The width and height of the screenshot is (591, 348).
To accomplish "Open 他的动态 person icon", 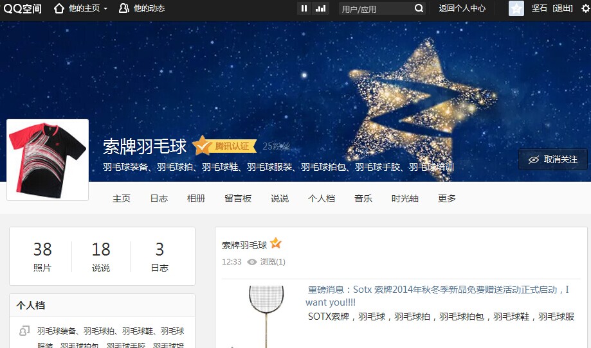I will [x=123, y=8].
